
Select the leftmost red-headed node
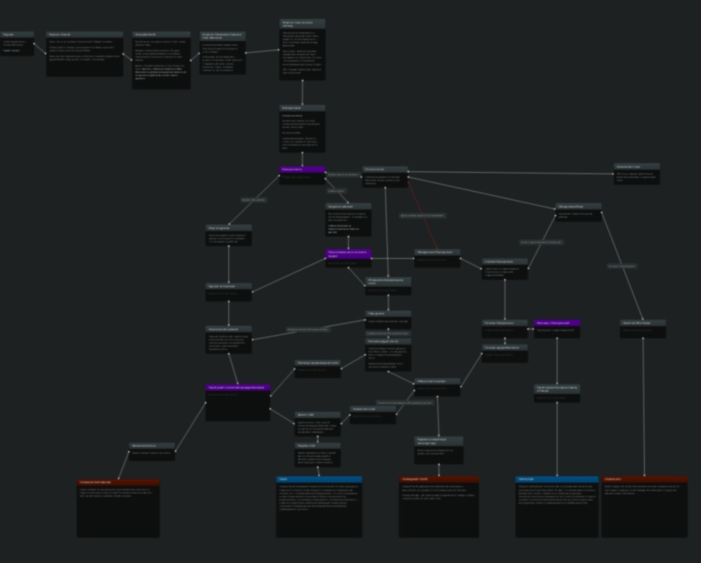[x=118, y=509]
